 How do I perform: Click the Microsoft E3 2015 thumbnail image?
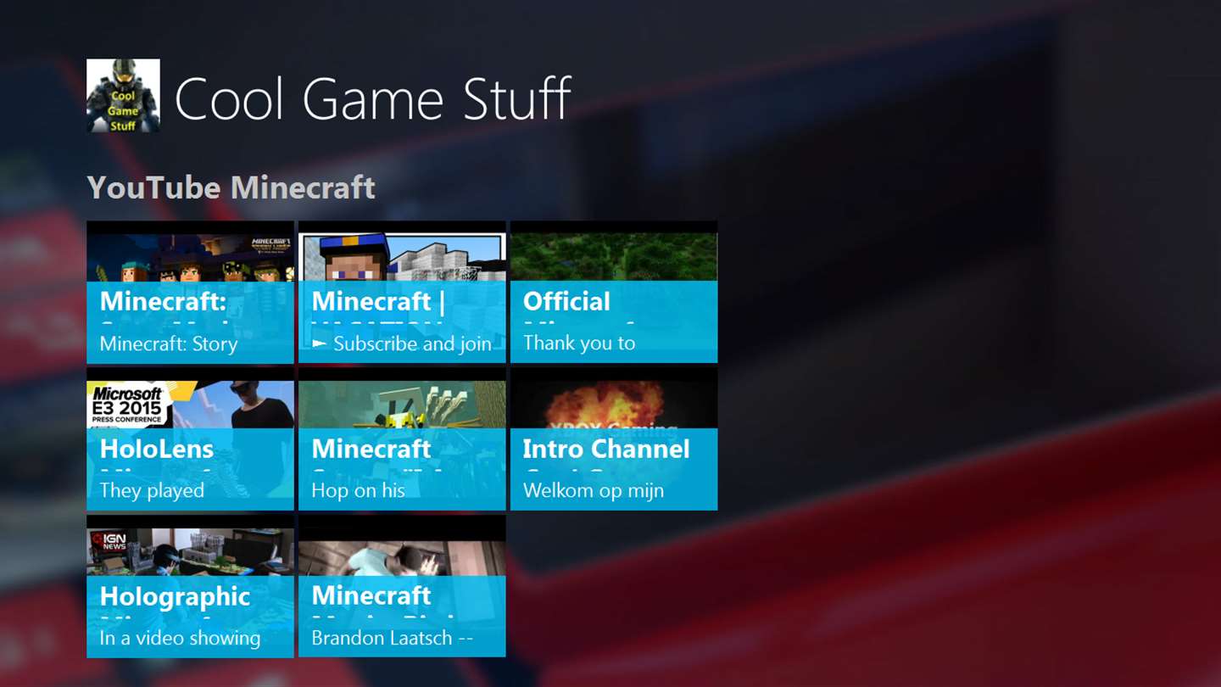coord(190,405)
